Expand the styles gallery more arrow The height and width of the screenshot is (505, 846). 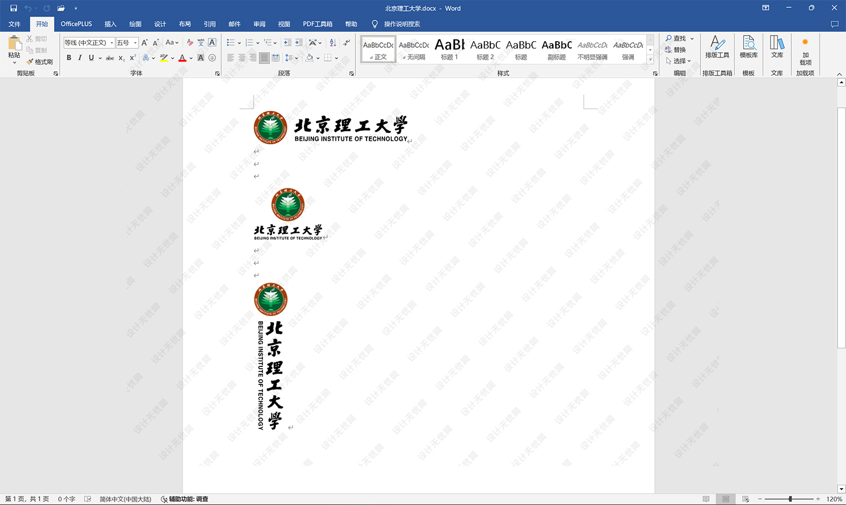650,59
